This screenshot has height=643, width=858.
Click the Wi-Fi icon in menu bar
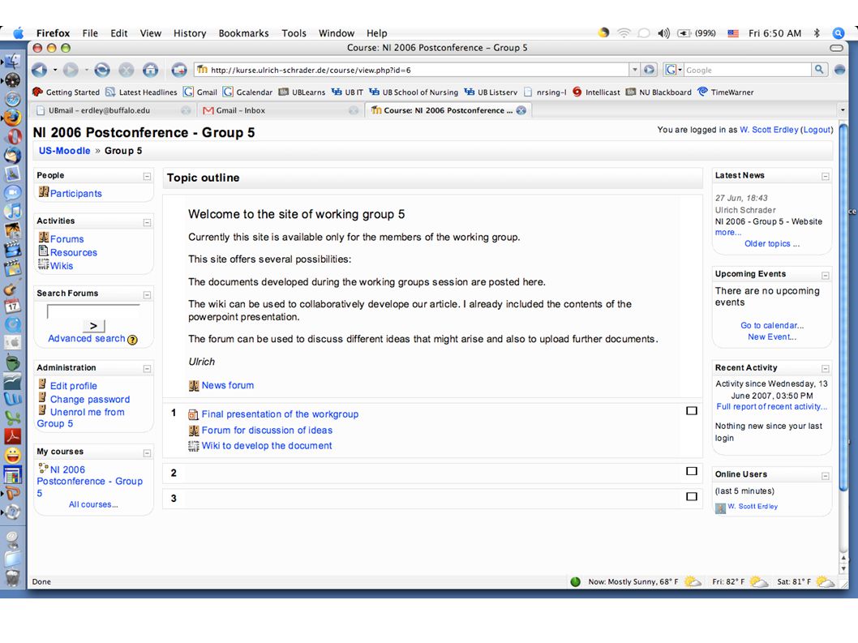pos(624,32)
